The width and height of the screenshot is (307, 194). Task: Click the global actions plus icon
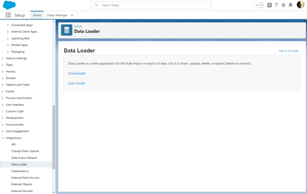(269, 5)
